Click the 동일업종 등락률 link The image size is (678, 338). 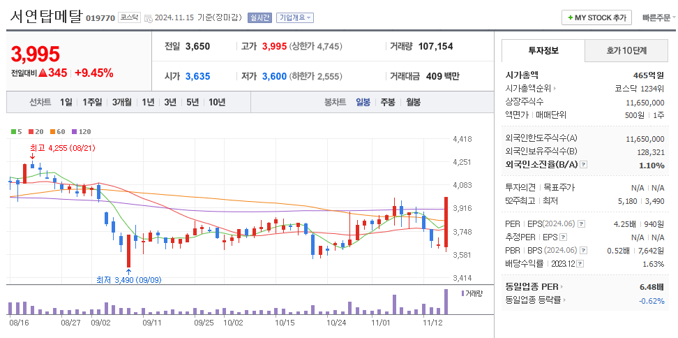click(x=533, y=300)
